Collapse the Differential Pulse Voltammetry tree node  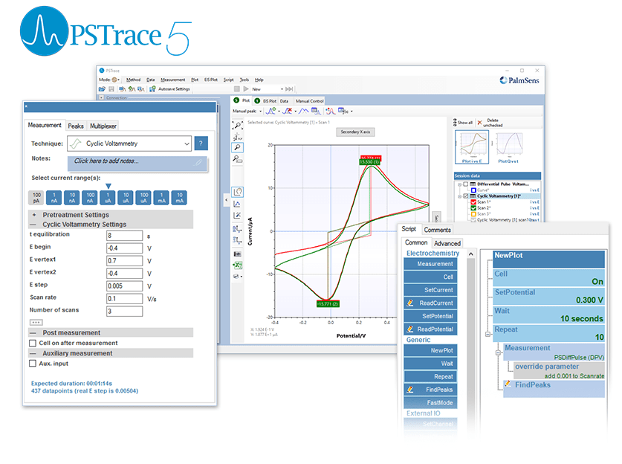(460, 184)
